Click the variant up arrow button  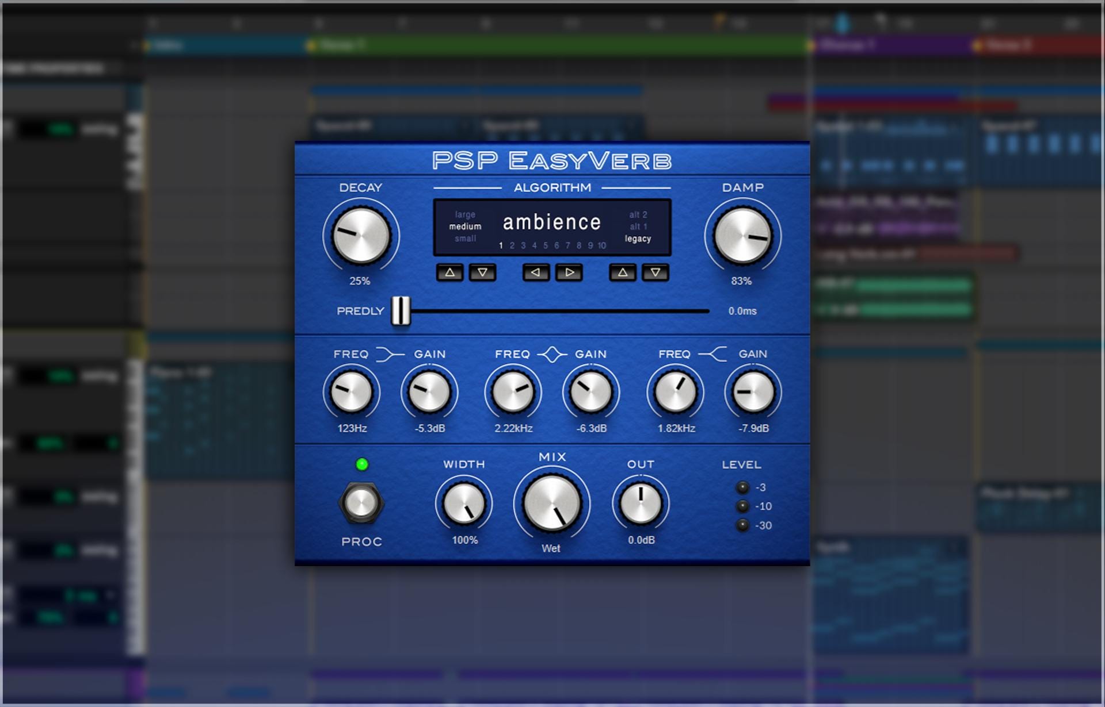click(x=623, y=272)
